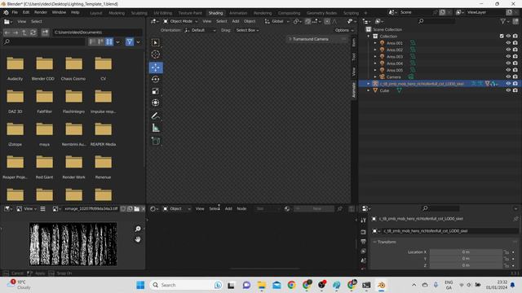522x293 pixels.
Task: Switch to the Texture Paint workspace tab
Action: click(x=190, y=13)
